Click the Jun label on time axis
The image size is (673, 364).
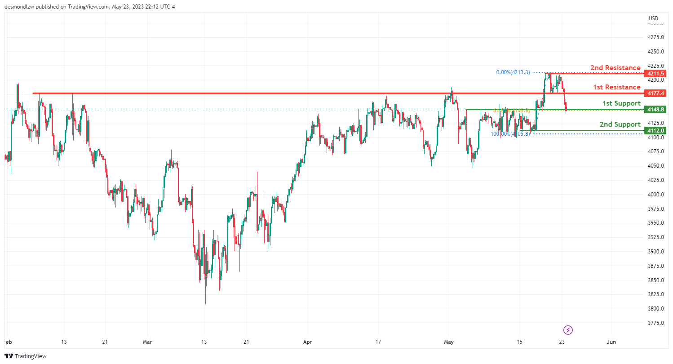611,342
